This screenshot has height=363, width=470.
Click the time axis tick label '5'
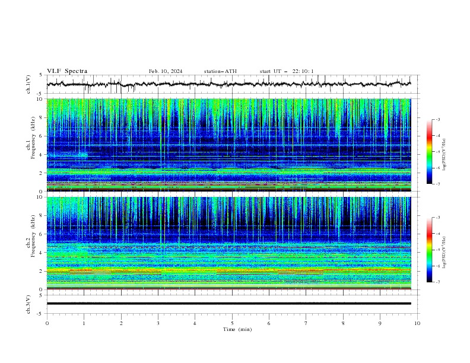tap(232, 323)
